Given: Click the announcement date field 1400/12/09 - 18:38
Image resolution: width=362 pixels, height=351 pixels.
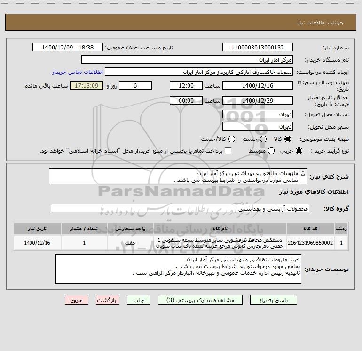Looking at the screenshot, I should pos(68,47).
